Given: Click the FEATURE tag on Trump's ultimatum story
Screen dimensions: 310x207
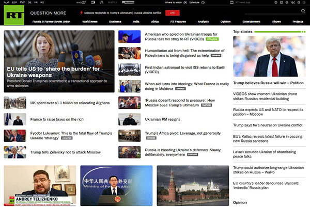Looking at the screenshot, I should [206, 105].
